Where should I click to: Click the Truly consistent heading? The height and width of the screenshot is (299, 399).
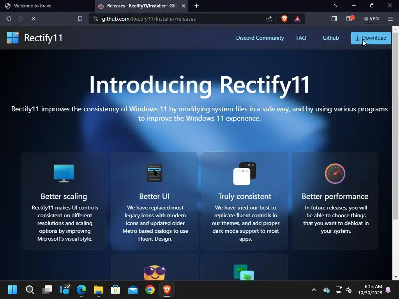tap(245, 196)
